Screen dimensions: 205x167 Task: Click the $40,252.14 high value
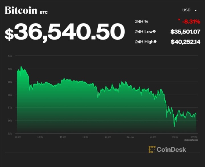(x=185, y=42)
